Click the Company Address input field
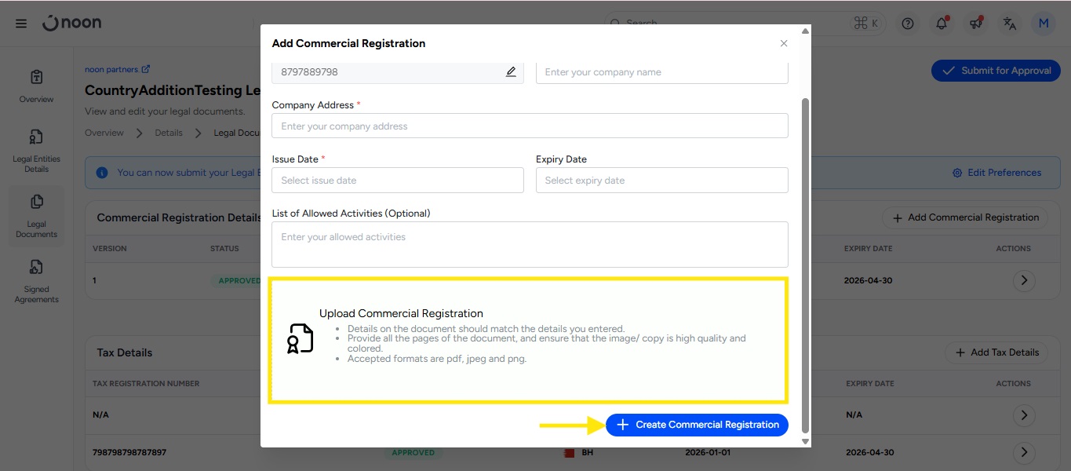 (x=530, y=126)
